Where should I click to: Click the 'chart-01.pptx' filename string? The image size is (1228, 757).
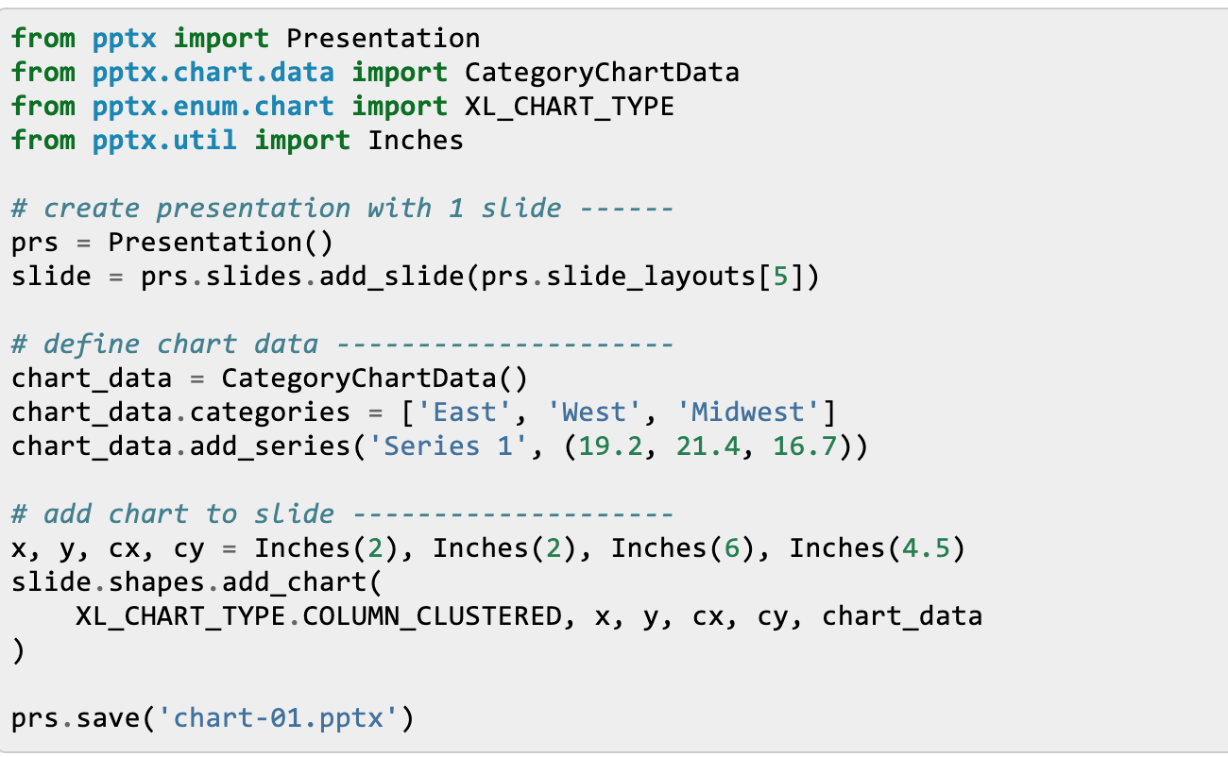click(x=278, y=718)
